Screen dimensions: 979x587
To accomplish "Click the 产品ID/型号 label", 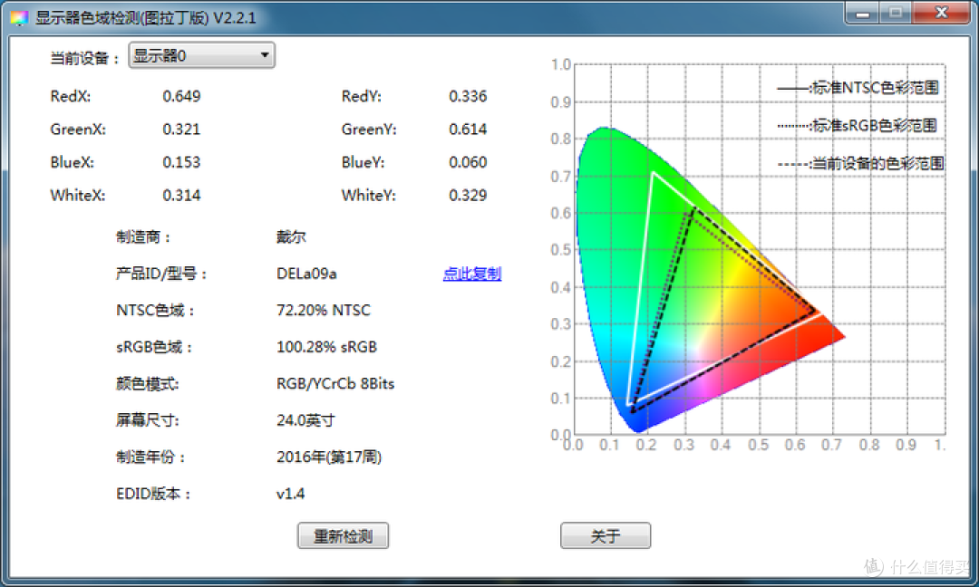I will [161, 274].
